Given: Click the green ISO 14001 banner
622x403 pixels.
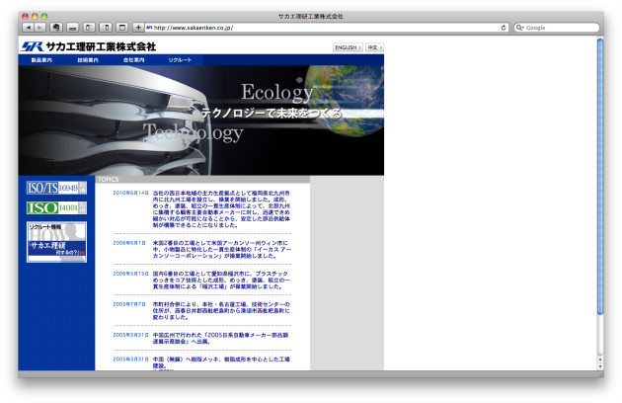Looking at the screenshot, I should (56, 207).
